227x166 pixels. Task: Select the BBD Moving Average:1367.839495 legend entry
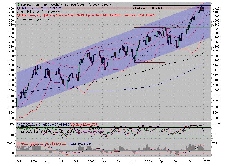pyautogui.click(x=53, y=15)
